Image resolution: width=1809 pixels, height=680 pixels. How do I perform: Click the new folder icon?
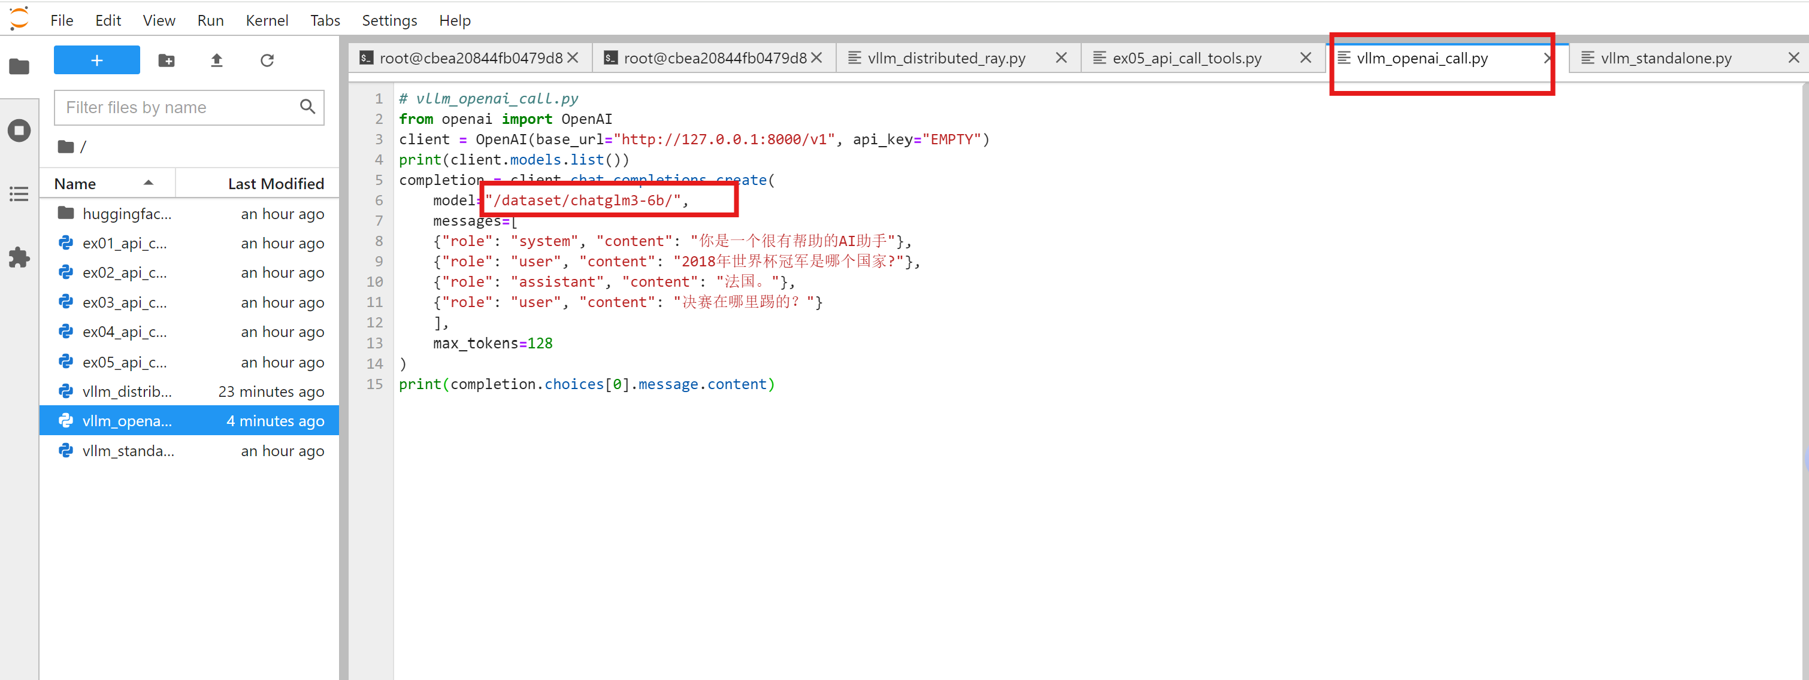tap(167, 60)
